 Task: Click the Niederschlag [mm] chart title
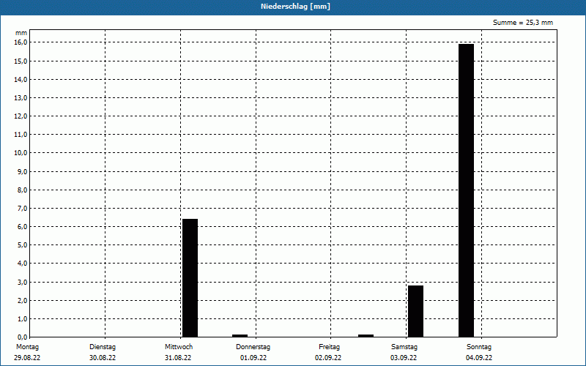point(295,7)
